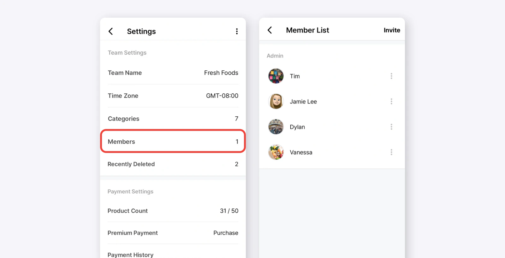Open Dylan's member options menu
The width and height of the screenshot is (505, 258).
click(x=391, y=126)
